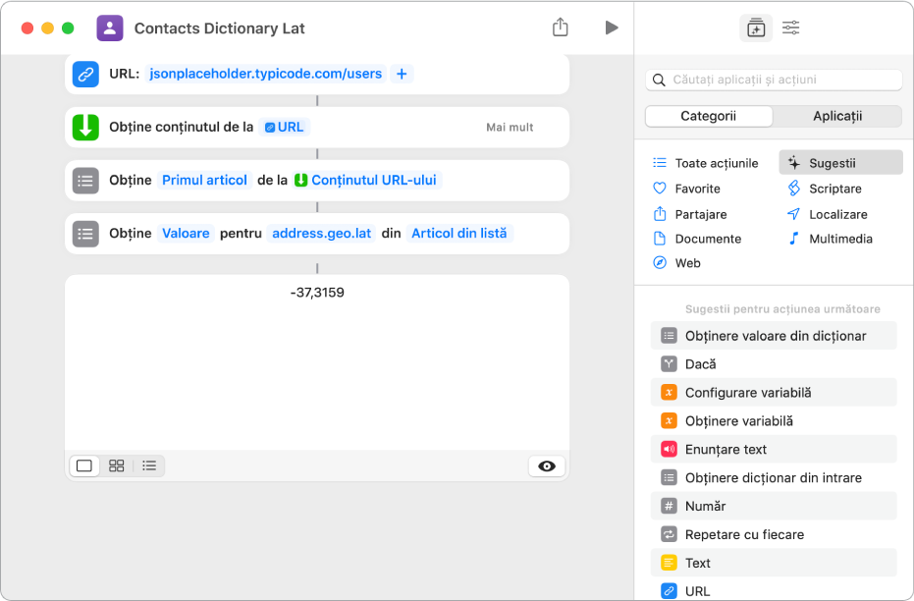Switch result to single item view

[84, 466]
